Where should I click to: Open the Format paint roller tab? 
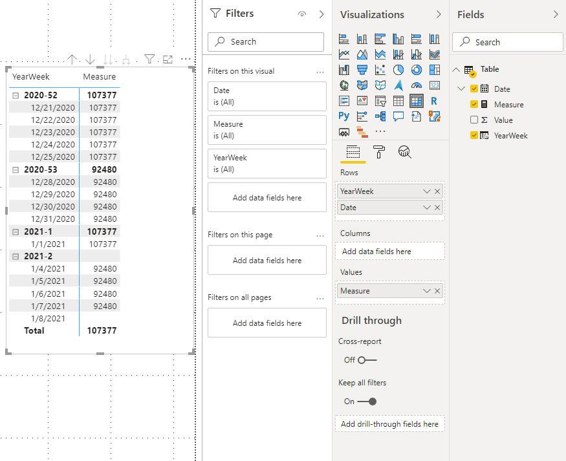tap(378, 152)
